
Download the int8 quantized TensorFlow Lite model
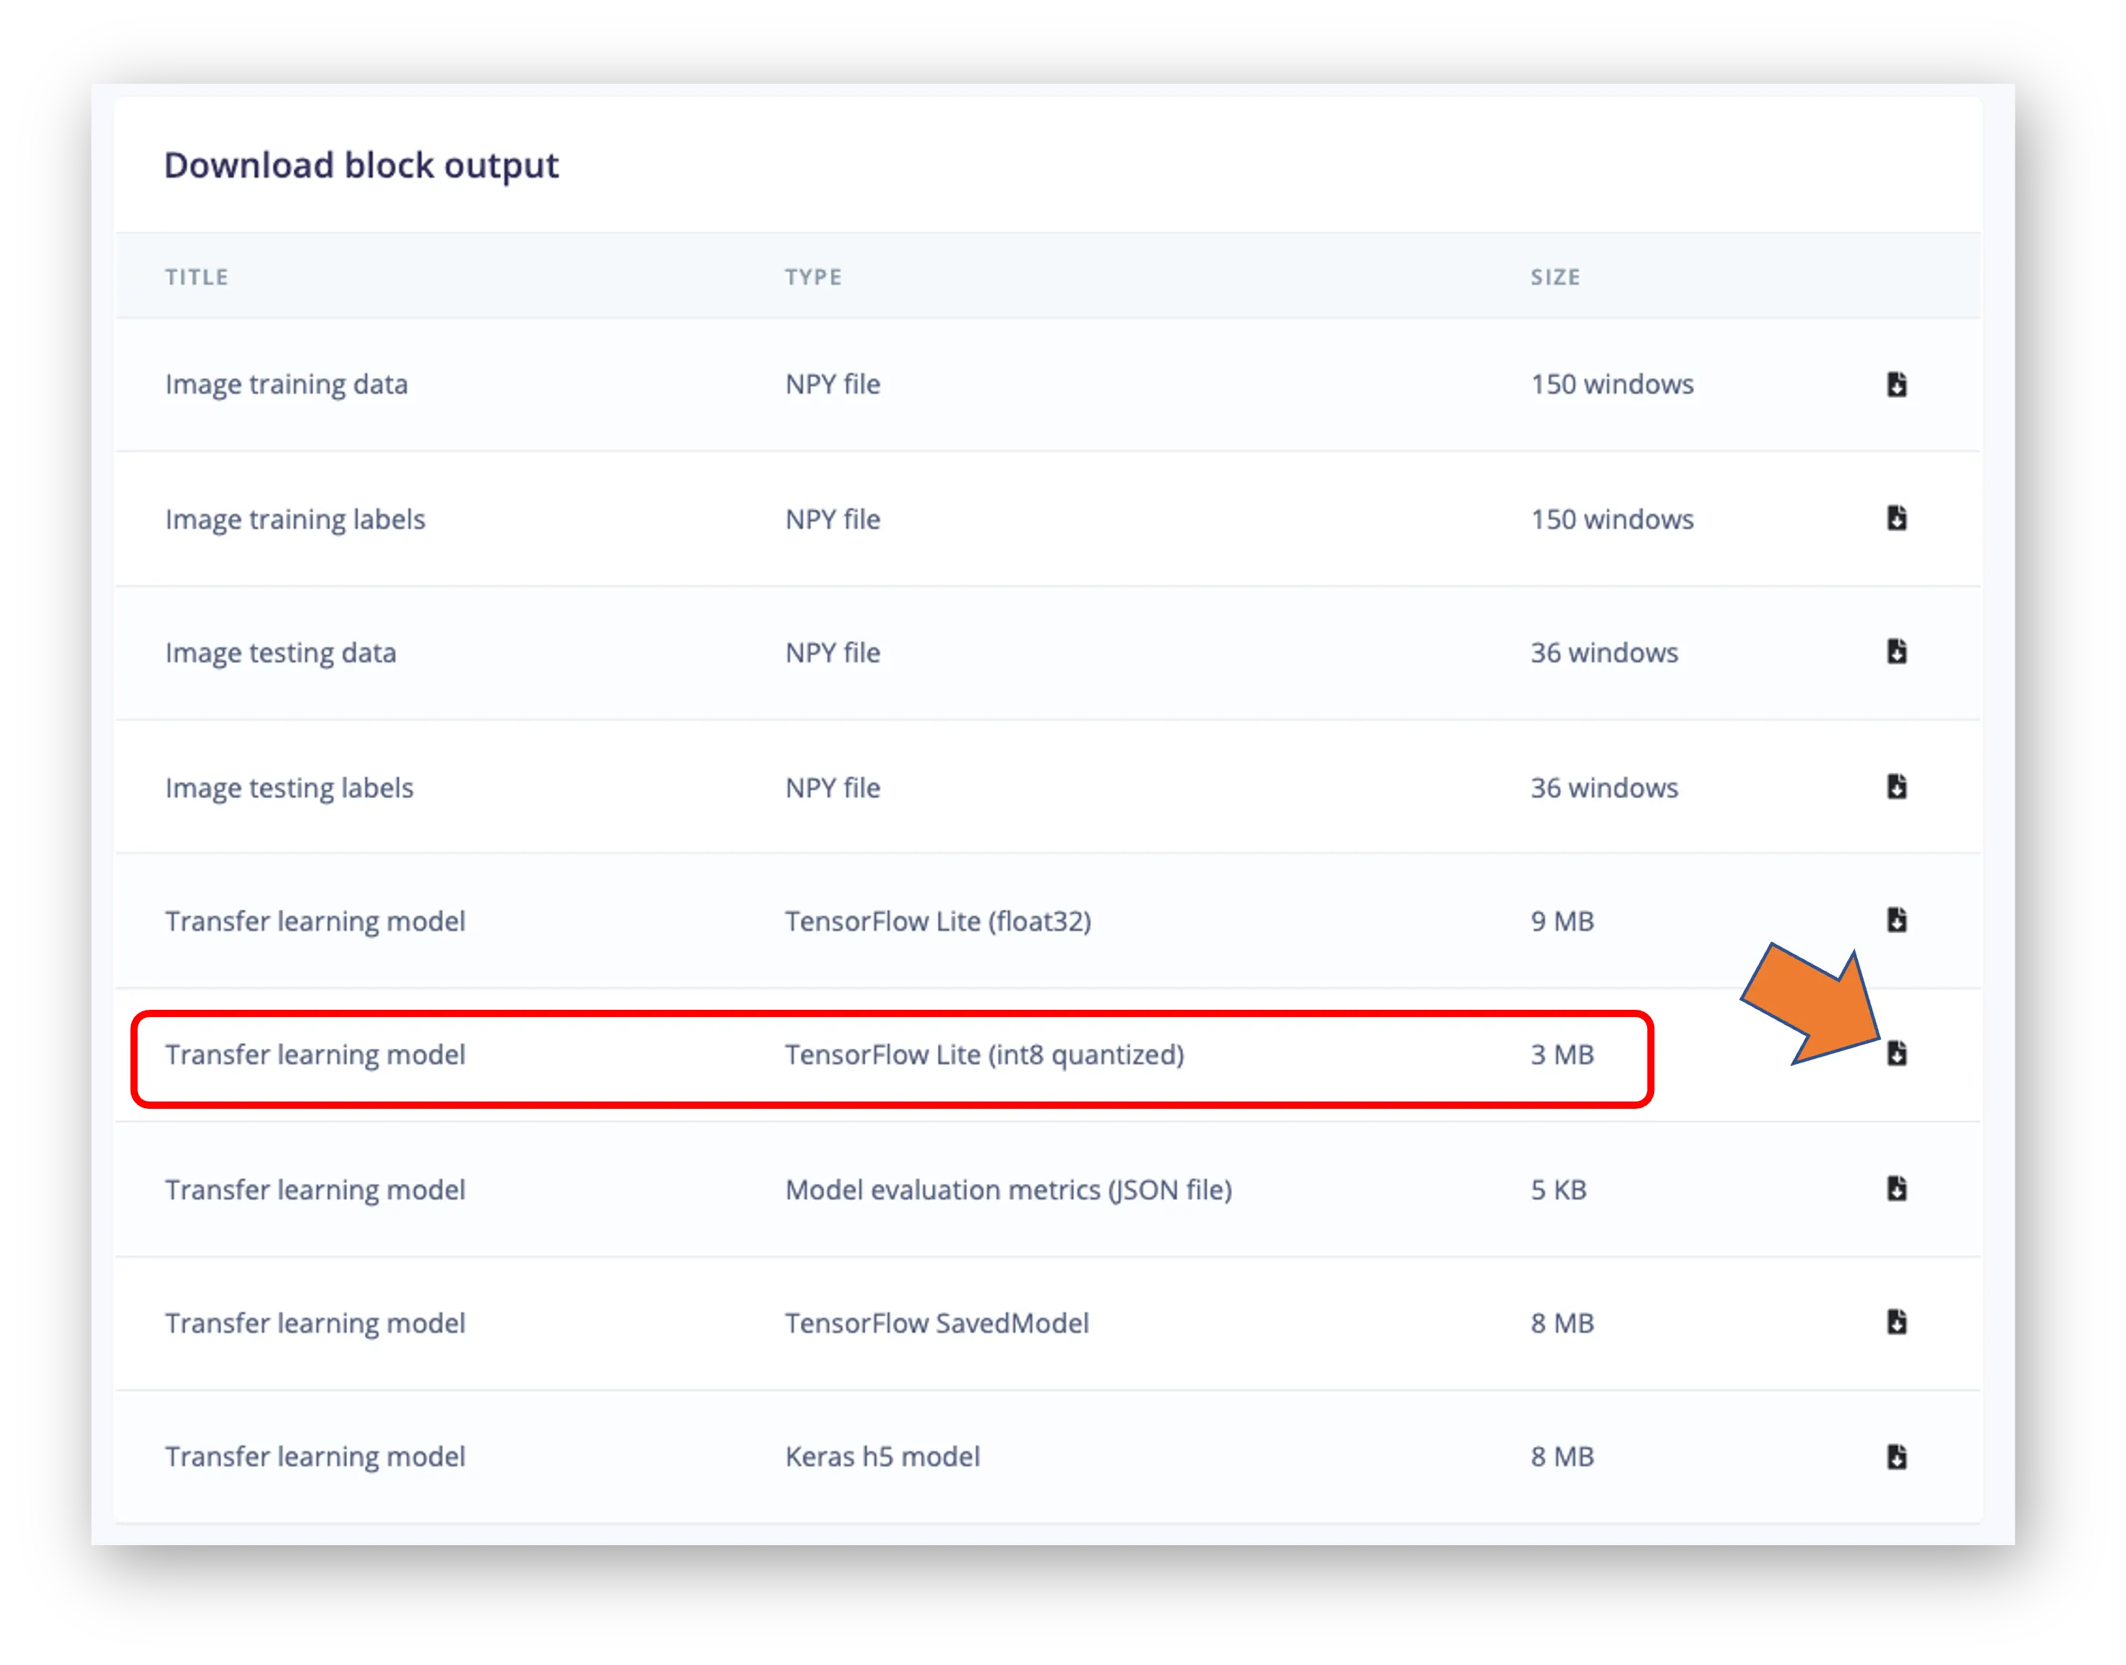click(x=1896, y=1052)
